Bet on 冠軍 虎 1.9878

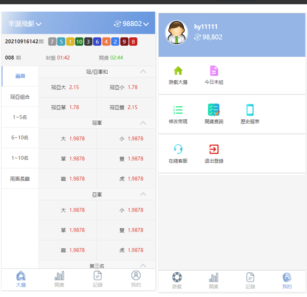point(126,179)
